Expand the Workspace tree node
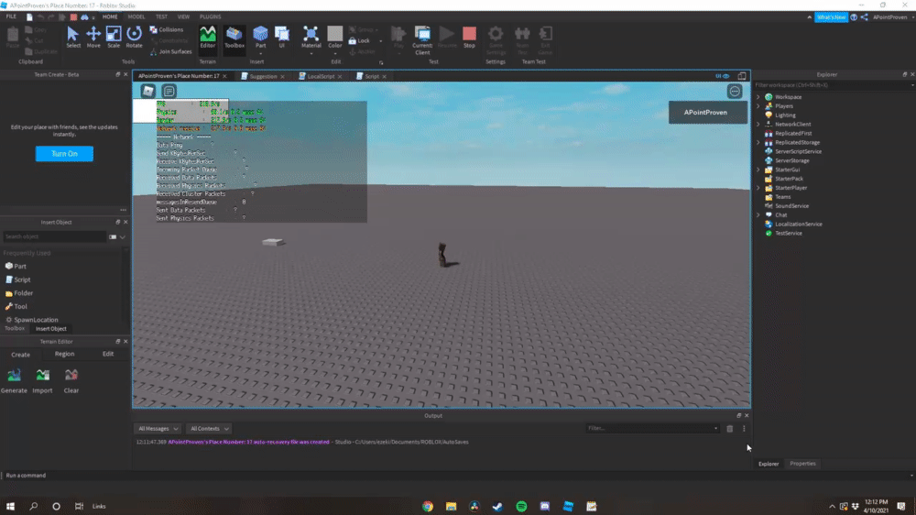The height and width of the screenshot is (515, 916). [758, 97]
